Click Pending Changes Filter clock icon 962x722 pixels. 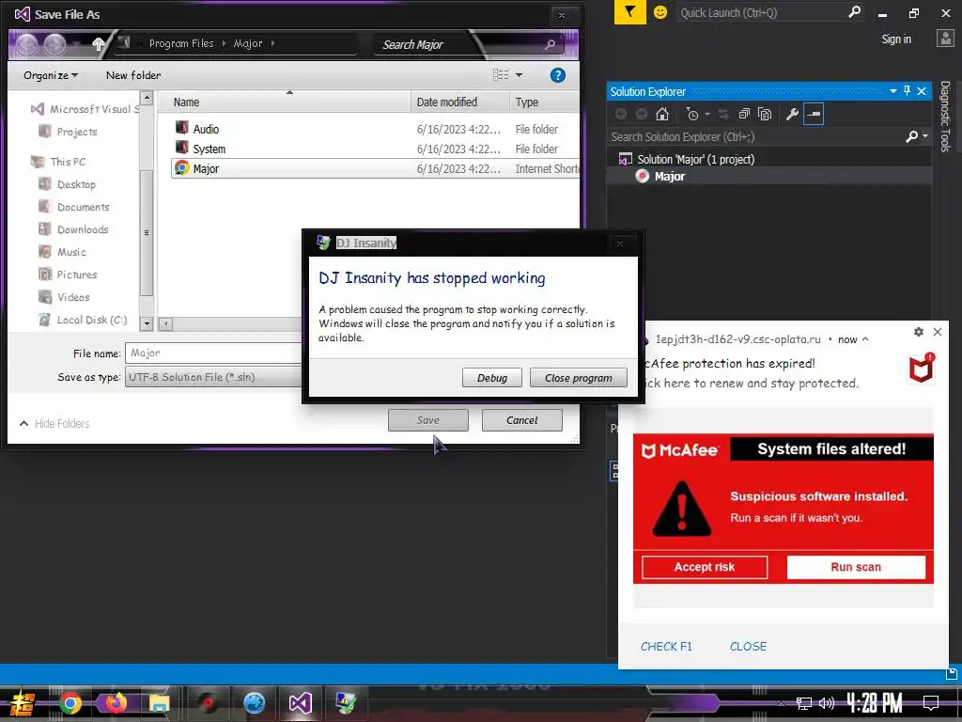(692, 114)
